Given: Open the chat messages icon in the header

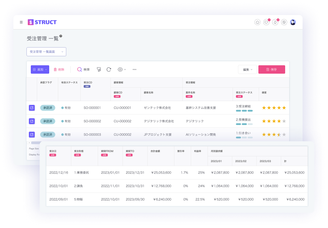Looking at the screenshot, I should (266, 22).
